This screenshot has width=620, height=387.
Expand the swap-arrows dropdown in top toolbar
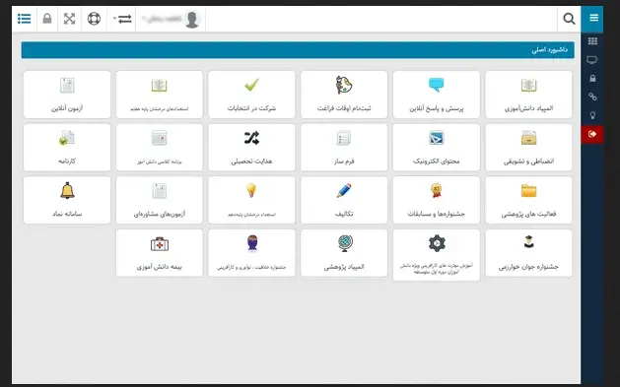(x=122, y=19)
